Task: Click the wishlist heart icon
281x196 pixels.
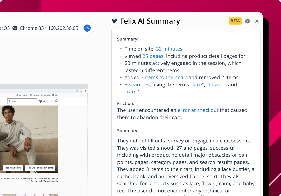Action: 51,101
